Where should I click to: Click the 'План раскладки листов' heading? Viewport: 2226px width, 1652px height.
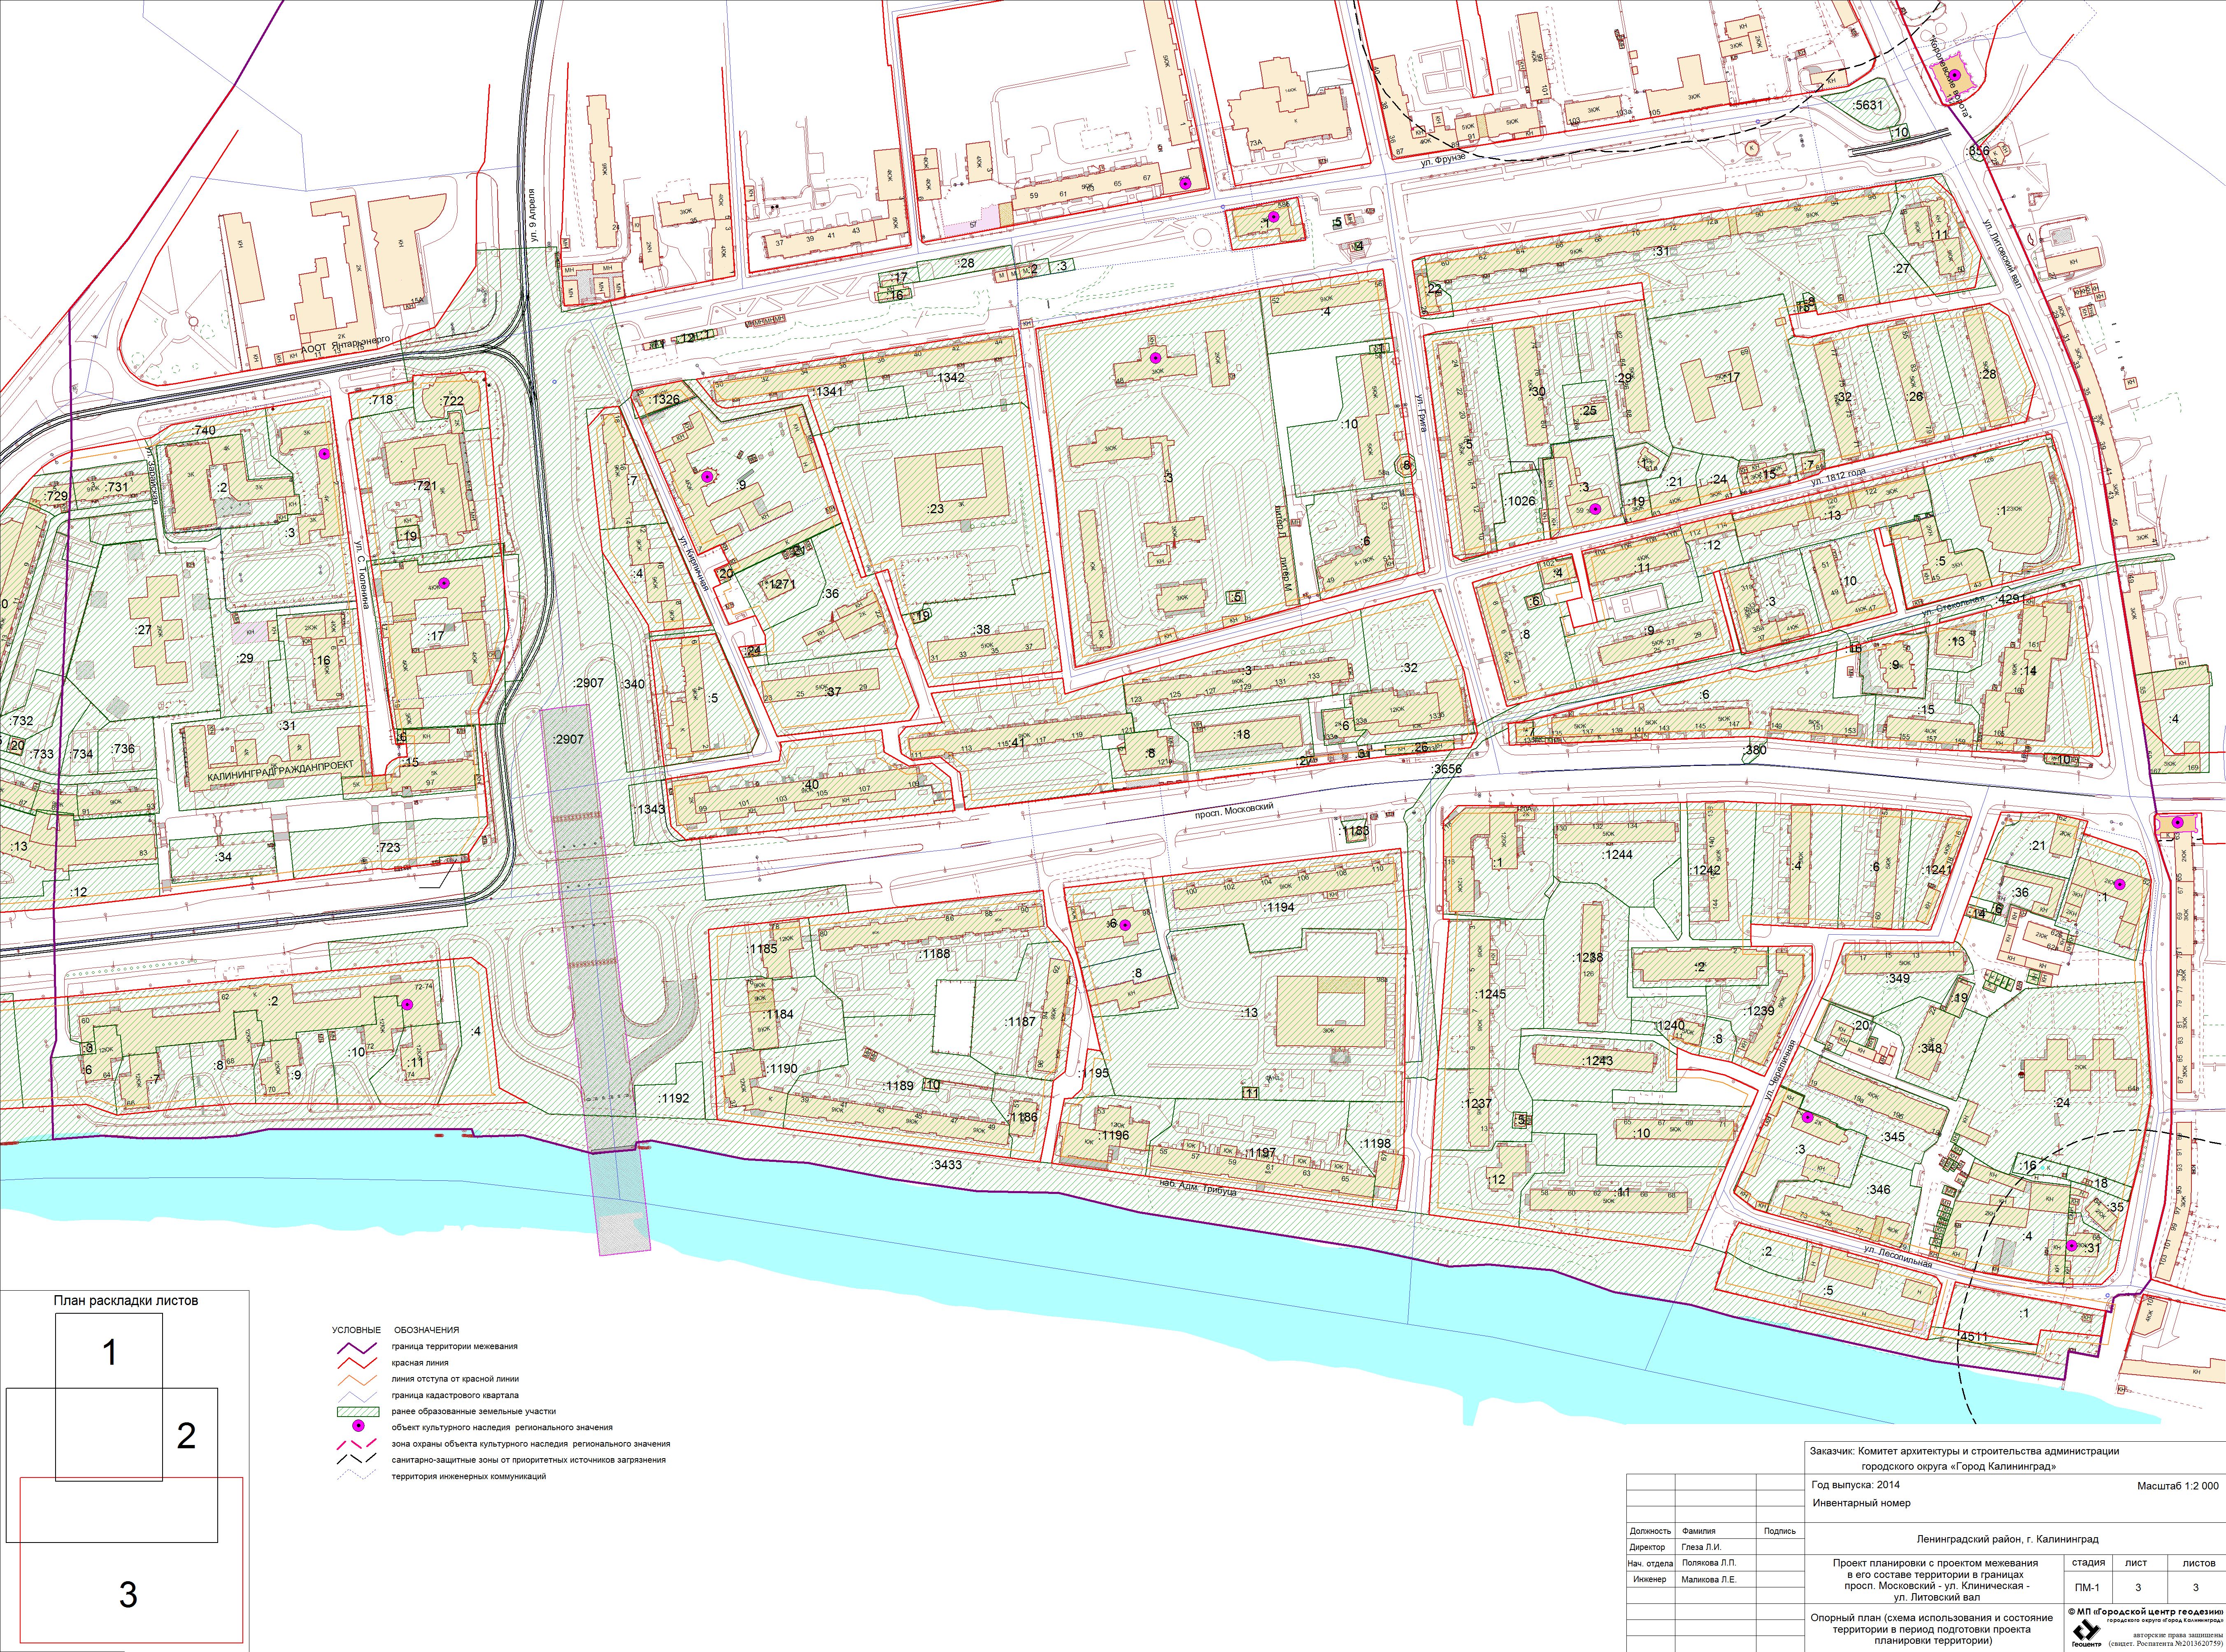point(125,1300)
